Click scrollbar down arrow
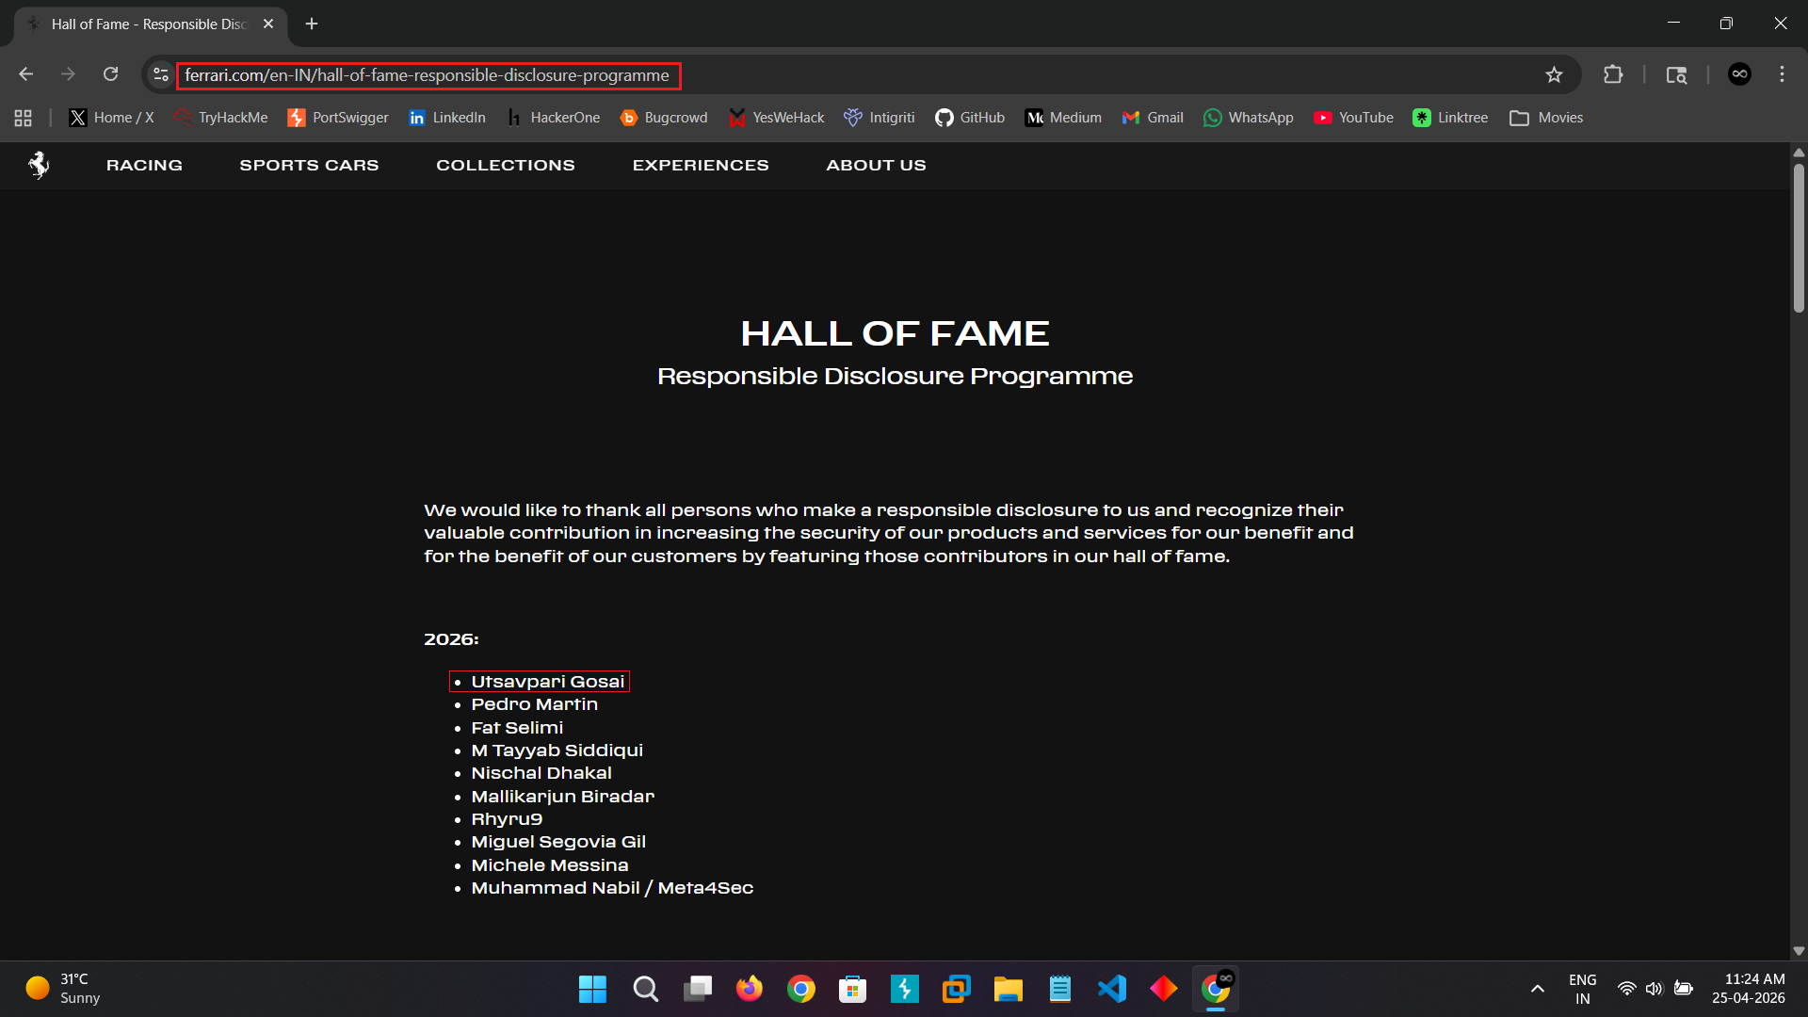This screenshot has width=1808, height=1017. 1799,951
